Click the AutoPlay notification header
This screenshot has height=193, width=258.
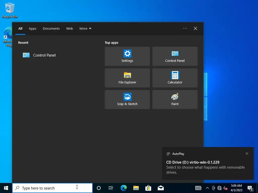coord(175,154)
